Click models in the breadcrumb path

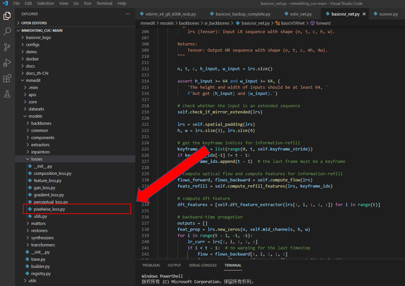(x=167, y=23)
